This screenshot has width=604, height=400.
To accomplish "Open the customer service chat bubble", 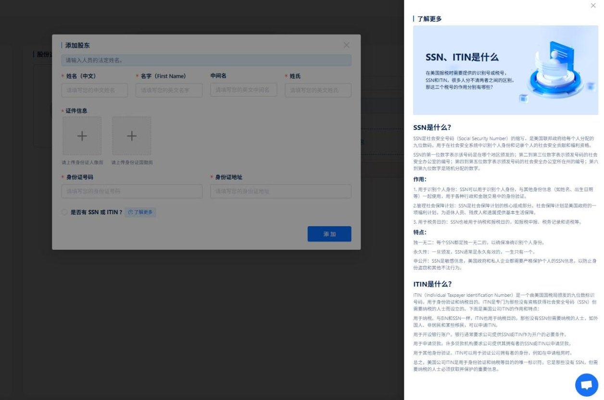I will click(x=587, y=385).
